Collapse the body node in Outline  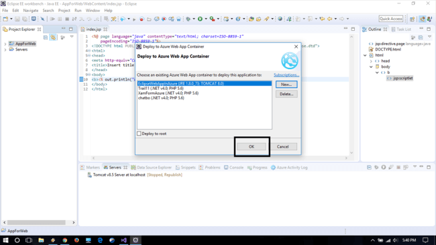coord(371,67)
